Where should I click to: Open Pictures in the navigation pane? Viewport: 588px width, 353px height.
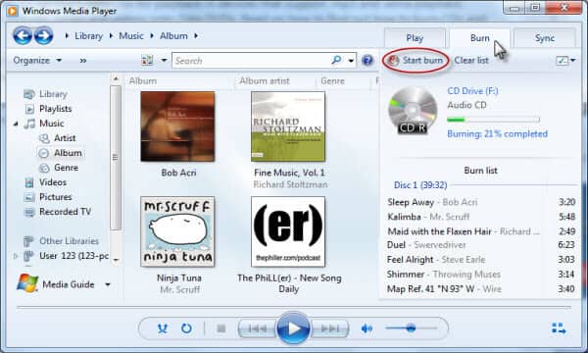(x=56, y=196)
